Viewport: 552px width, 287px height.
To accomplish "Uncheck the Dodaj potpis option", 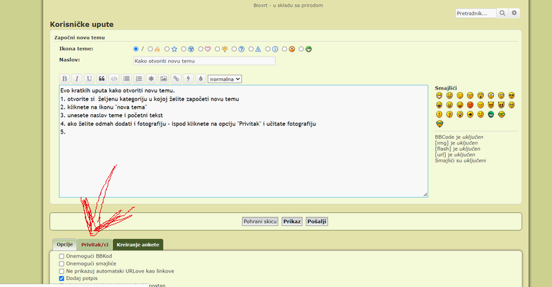I will point(61,279).
